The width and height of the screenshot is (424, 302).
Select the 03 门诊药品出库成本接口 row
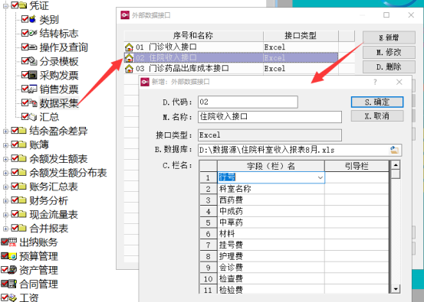pos(232,69)
